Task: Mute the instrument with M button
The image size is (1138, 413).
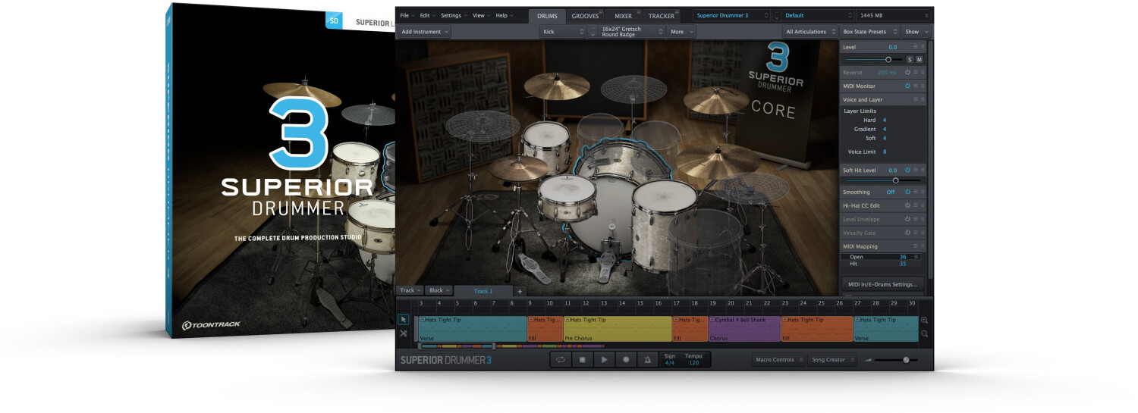Action: (x=920, y=59)
